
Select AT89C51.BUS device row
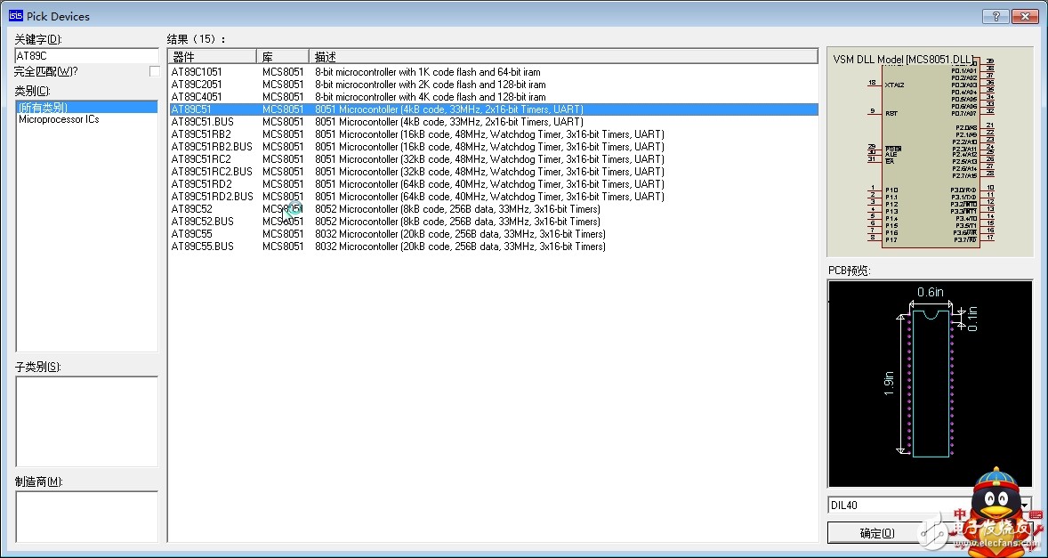493,122
